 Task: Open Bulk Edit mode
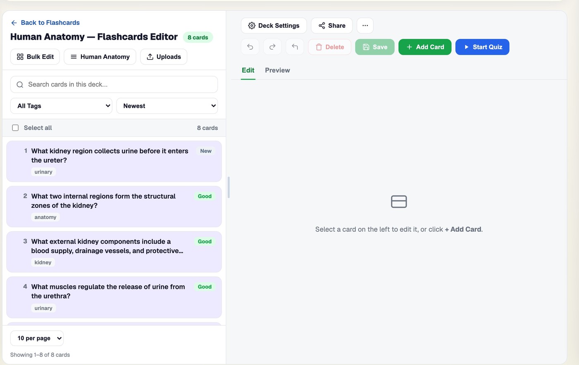click(x=35, y=57)
